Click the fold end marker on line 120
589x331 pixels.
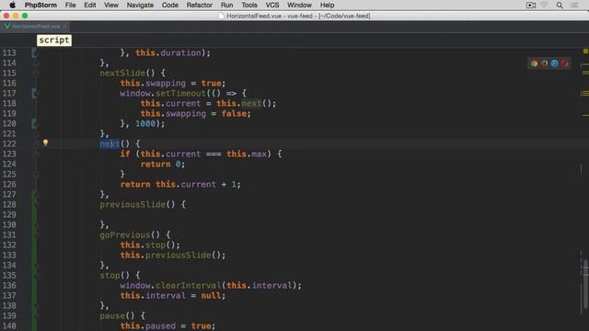(35, 123)
